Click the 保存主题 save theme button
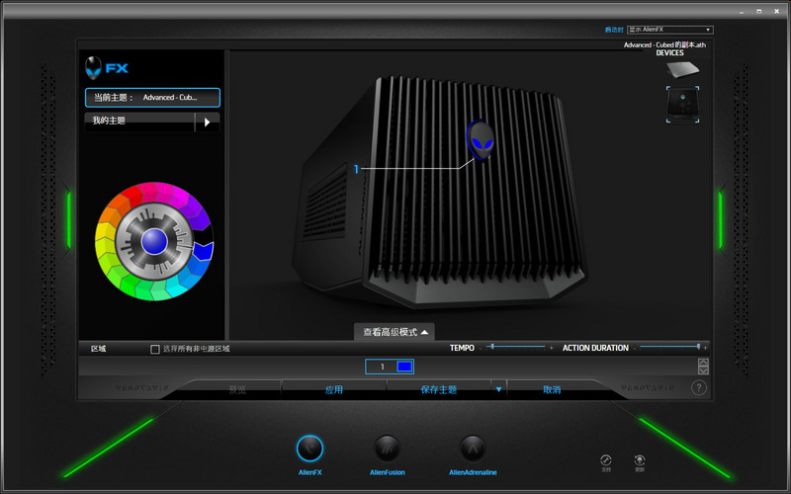The image size is (791, 494). 439,390
